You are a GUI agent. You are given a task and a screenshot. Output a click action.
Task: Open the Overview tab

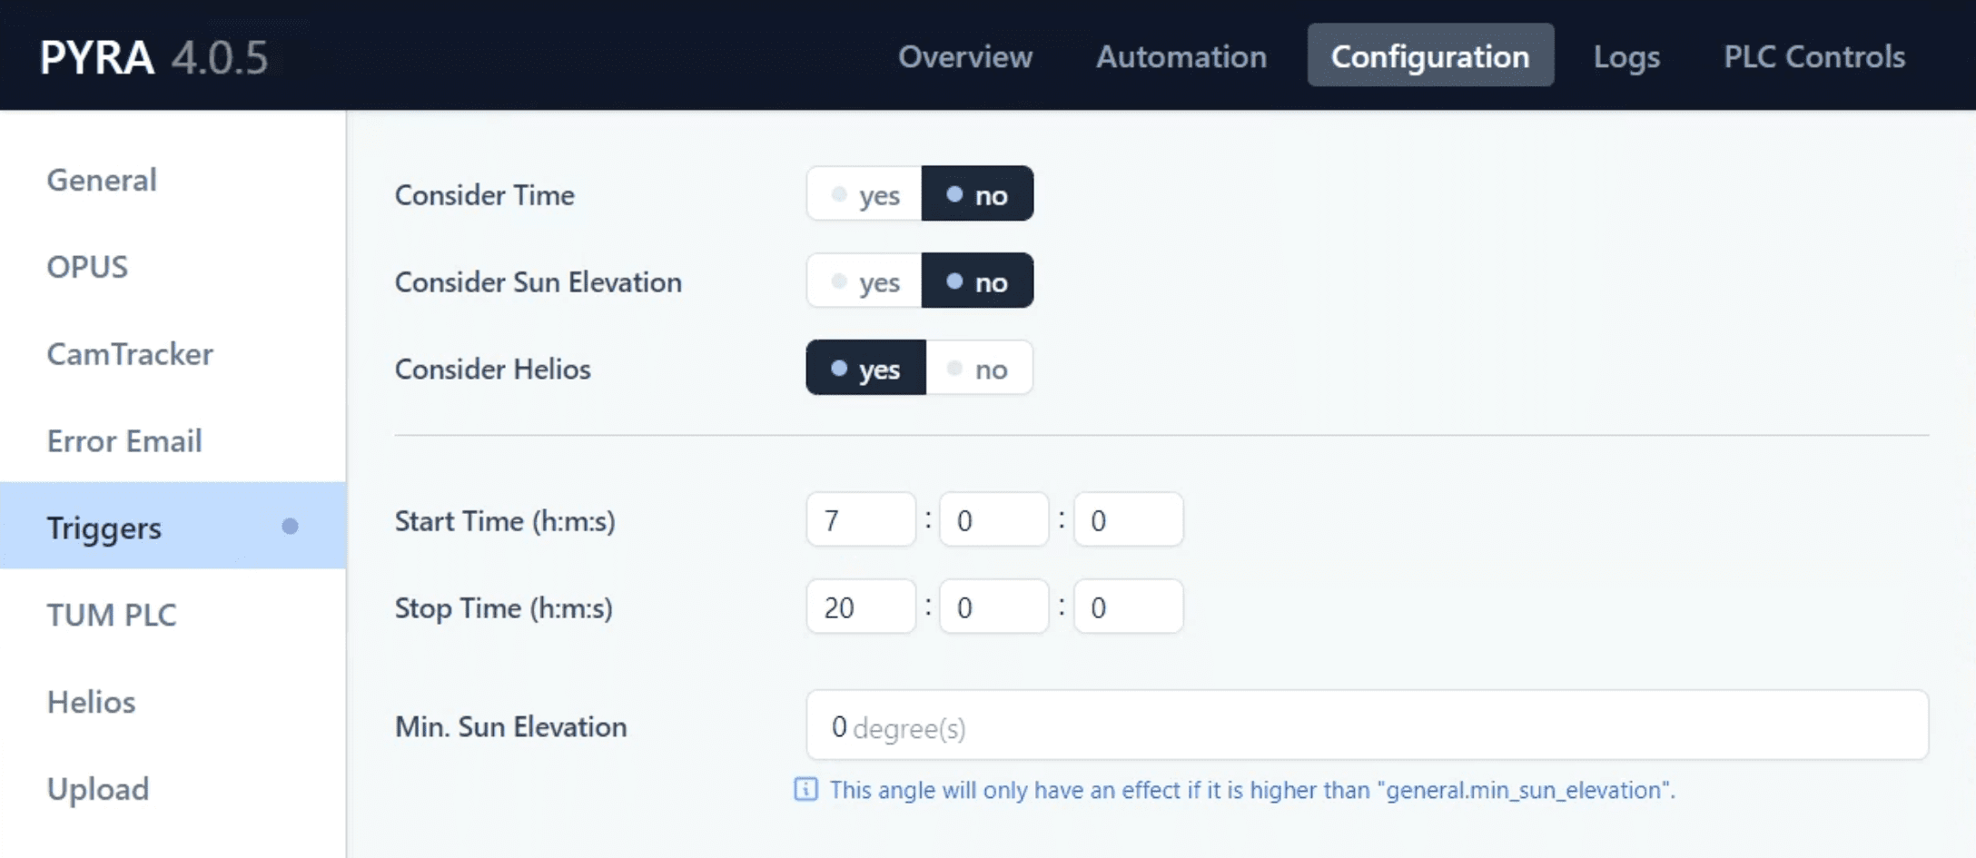point(965,56)
